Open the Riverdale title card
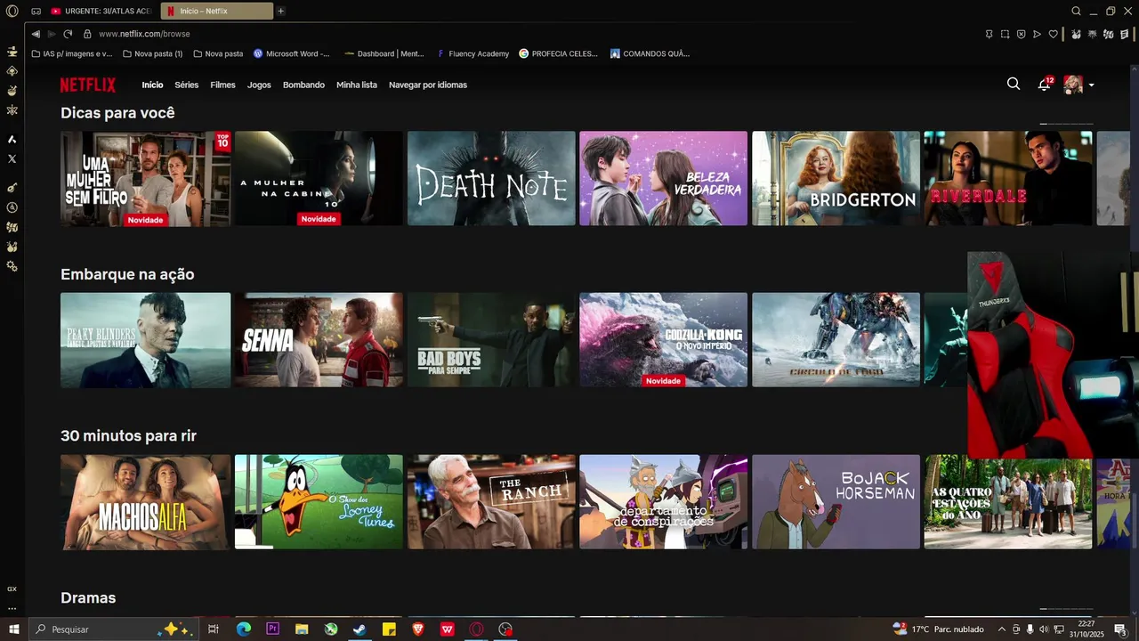 click(1007, 178)
